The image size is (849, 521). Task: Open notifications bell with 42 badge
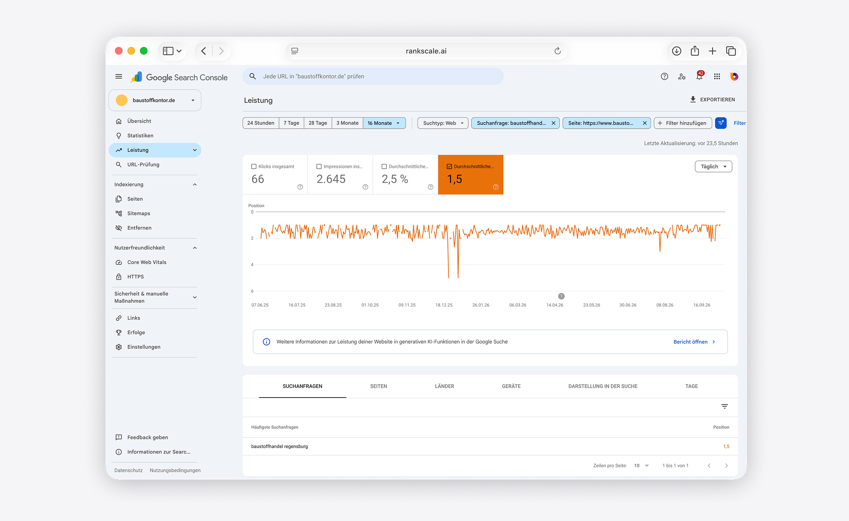tap(700, 76)
